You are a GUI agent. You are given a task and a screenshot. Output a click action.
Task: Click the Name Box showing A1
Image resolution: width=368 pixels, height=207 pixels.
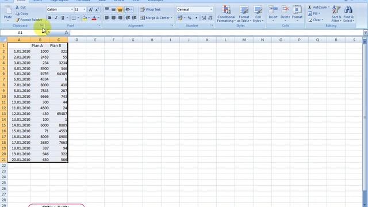[21, 33]
